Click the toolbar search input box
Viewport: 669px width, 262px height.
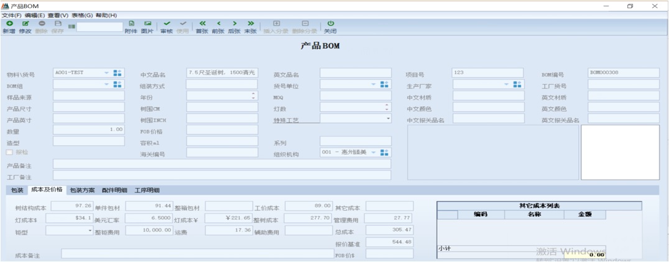pos(100,27)
